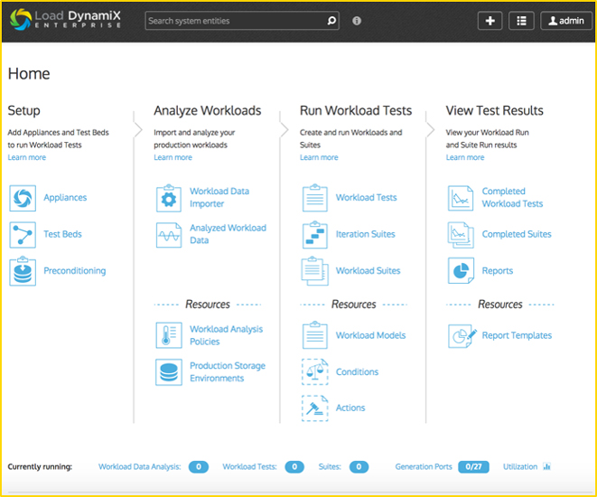The image size is (597, 497).
Task: Click the Workload Tests count badge
Action: point(294,467)
